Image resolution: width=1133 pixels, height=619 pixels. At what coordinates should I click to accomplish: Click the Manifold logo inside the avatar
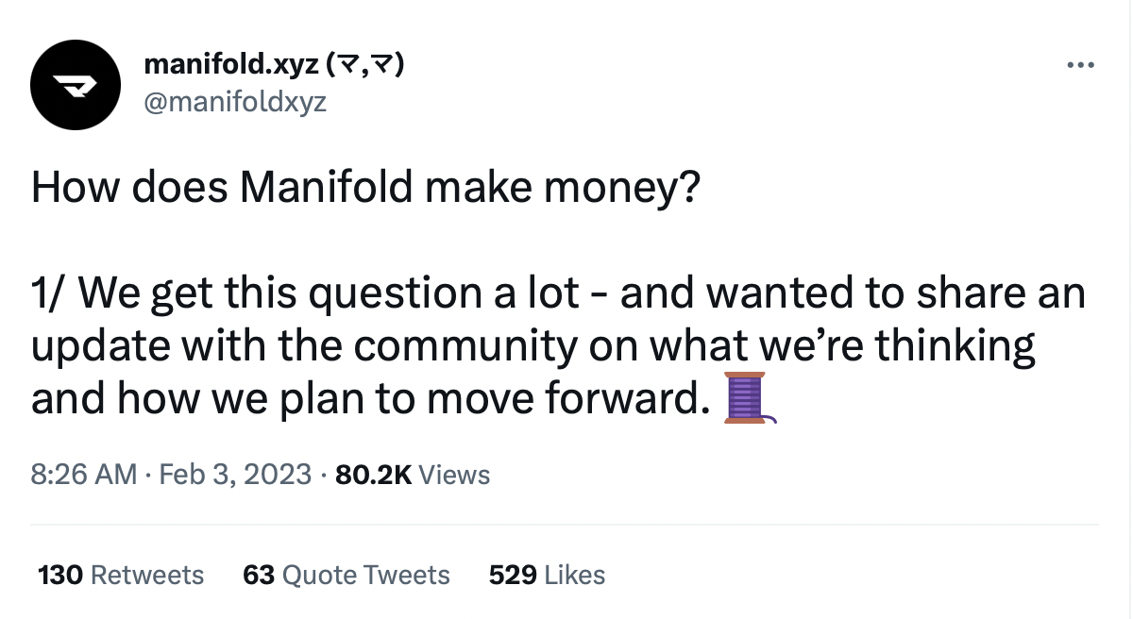pyautogui.click(x=76, y=84)
